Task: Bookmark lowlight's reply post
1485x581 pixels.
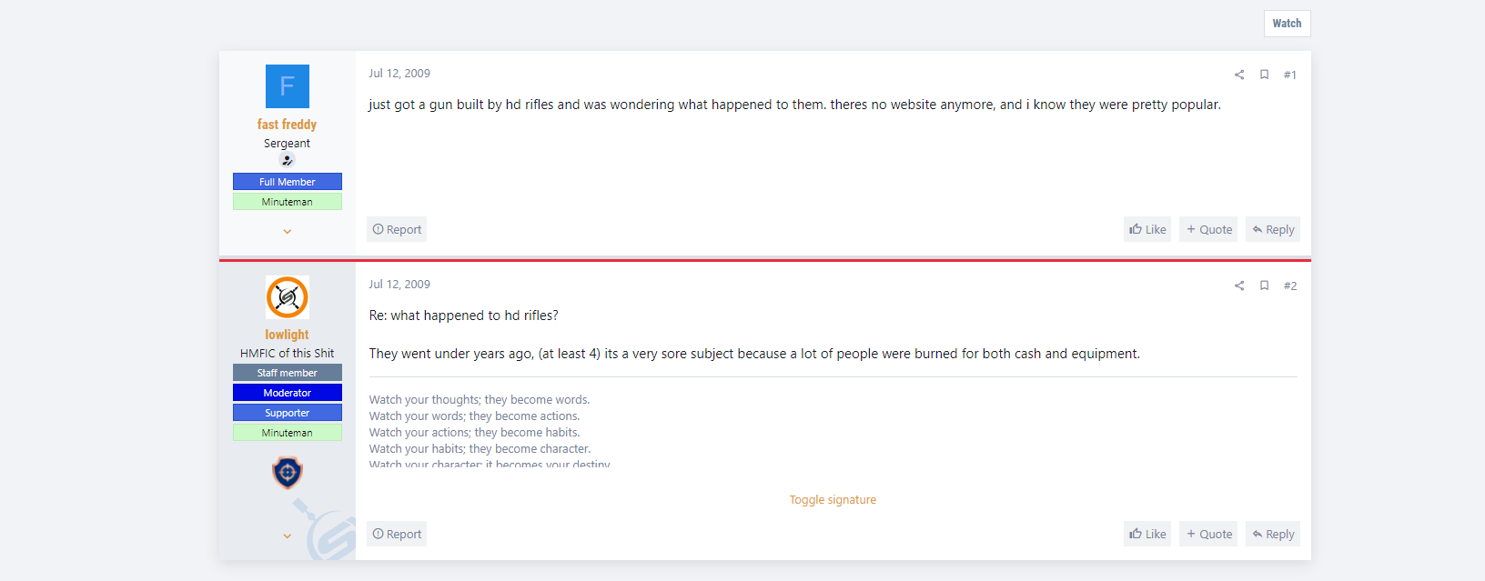Action: 1264,285
